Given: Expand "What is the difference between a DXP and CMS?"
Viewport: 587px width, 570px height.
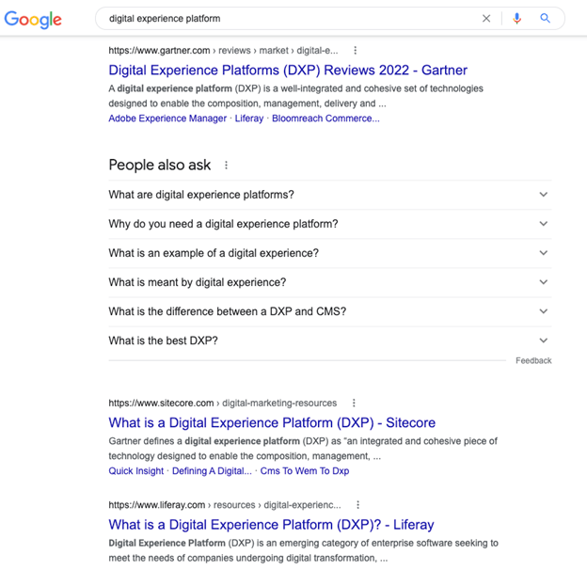Looking at the screenshot, I should (330, 311).
